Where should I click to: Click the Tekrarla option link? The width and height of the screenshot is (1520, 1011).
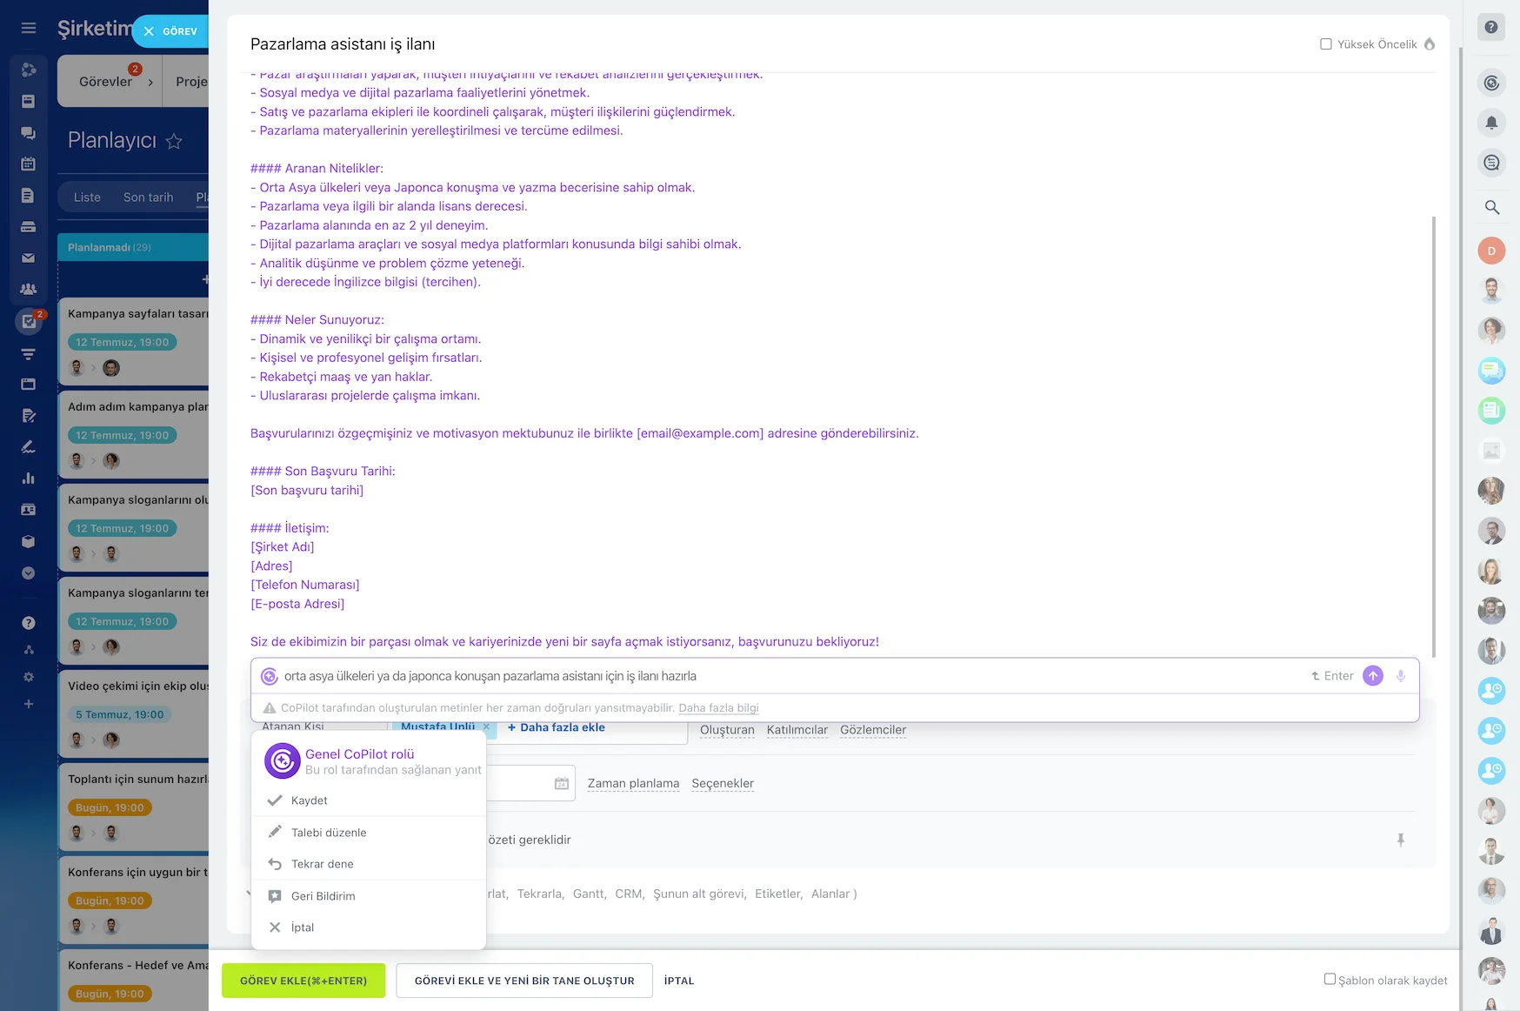click(541, 894)
